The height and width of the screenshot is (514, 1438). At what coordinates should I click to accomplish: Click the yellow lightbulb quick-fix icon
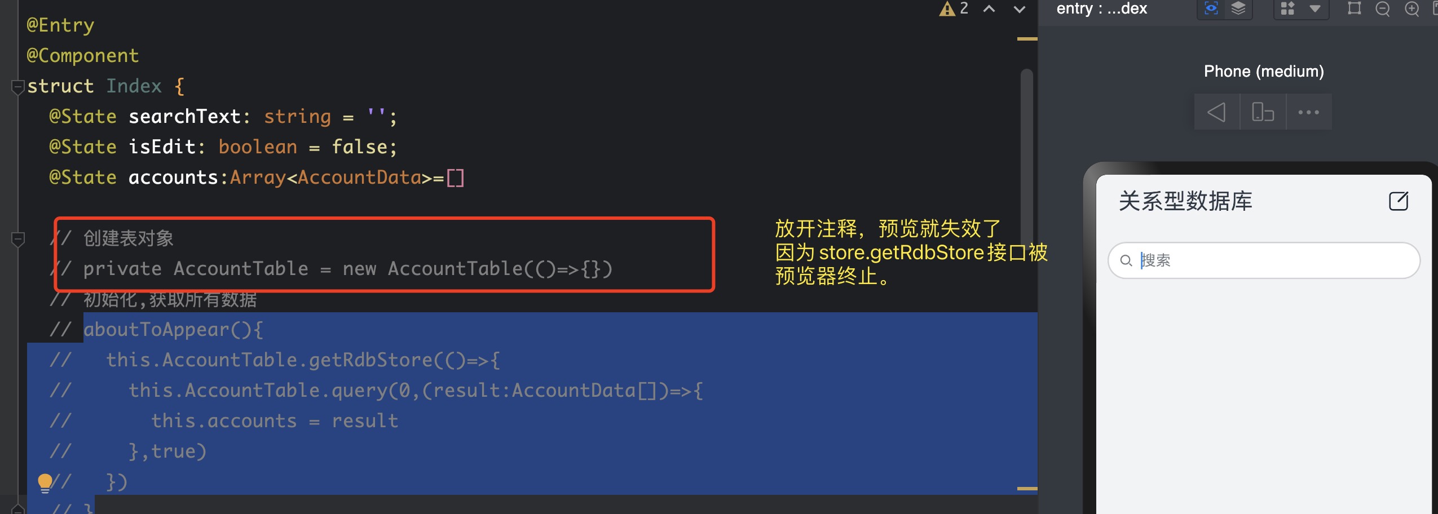[x=45, y=483]
